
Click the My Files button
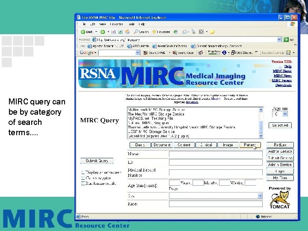pyautogui.click(x=280, y=178)
